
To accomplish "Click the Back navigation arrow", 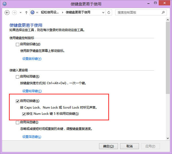I will [x=7, y=13].
